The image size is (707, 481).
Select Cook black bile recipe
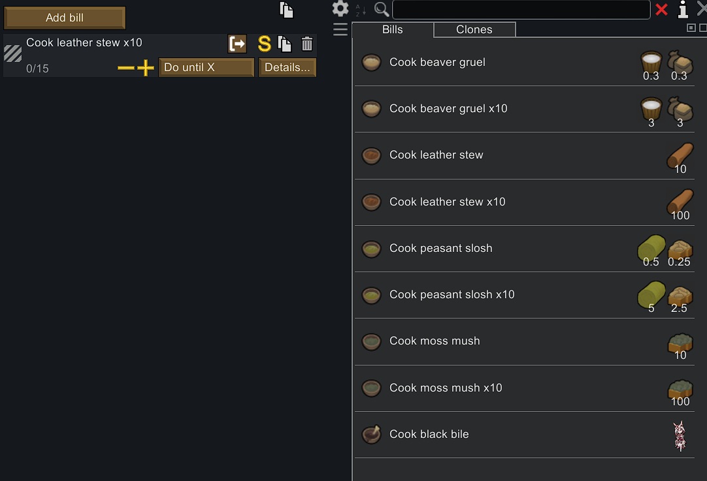coord(525,435)
